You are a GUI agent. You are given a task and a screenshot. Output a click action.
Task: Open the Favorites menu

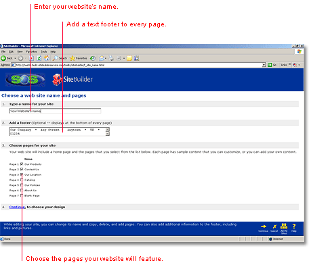[32, 51]
